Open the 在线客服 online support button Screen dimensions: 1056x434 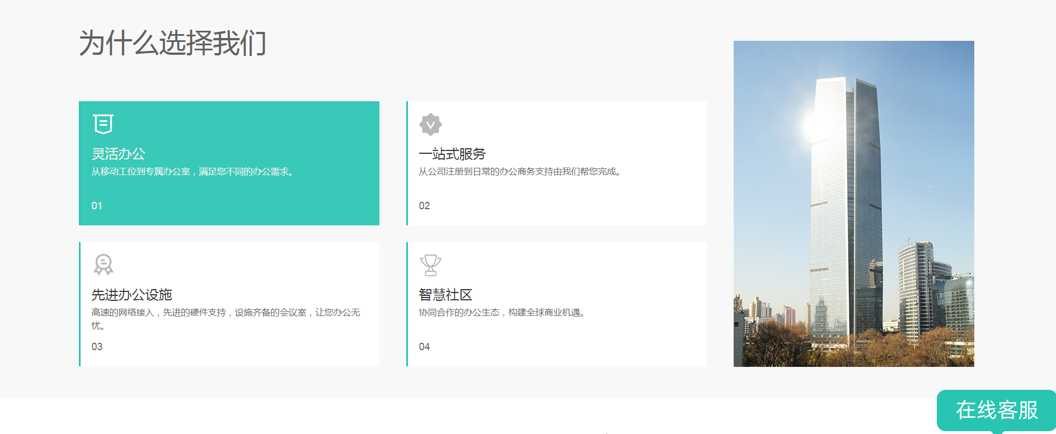tap(997, 411)
